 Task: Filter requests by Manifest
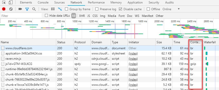[148, 16]
